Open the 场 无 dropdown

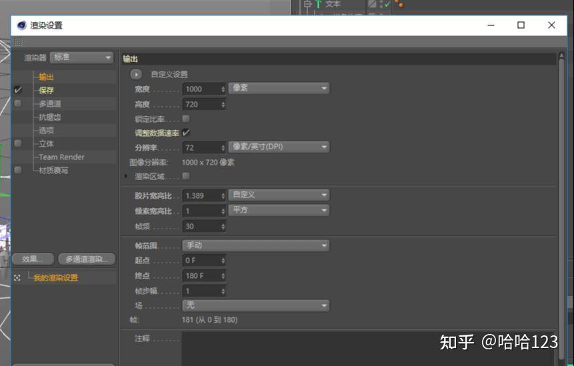tap(256, 305)
